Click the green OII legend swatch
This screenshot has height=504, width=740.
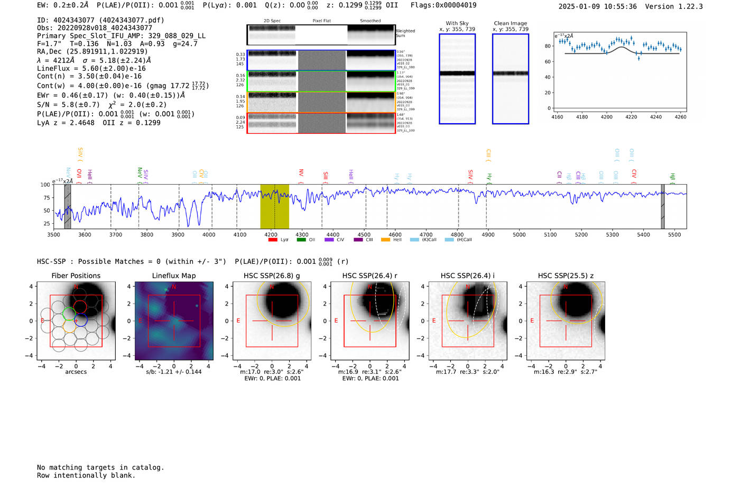pyautogui.click(x=301, y=240)
